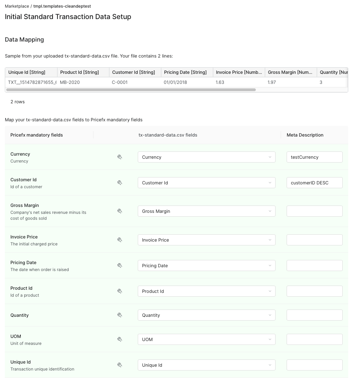Image resolution: width=351 pixels, height=383 pixels.
Task: Open the Marketplace breadcrumb link
Action: (17, 6)
